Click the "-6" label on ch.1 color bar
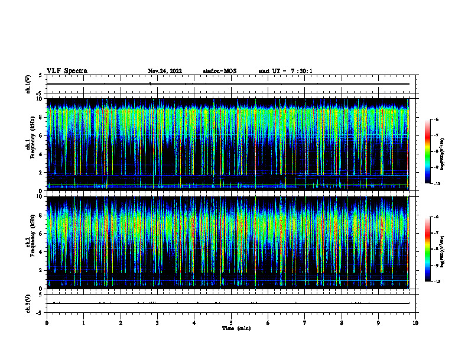The height and width of the screenshot is (362, 468). (x=436, y=119)
